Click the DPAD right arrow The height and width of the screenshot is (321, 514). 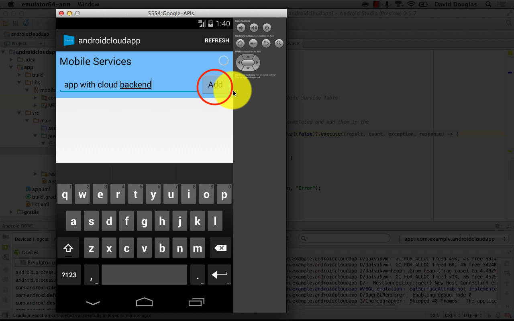click(x=257, y=63)
